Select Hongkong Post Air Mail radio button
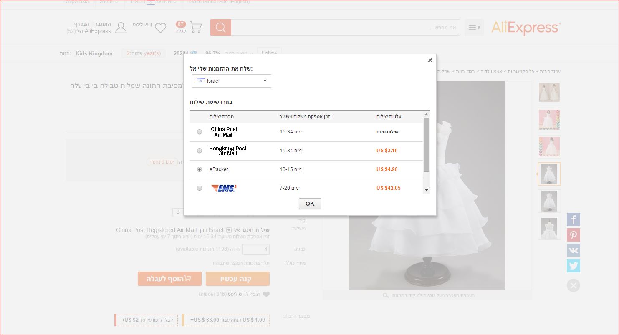The image size is (619, 335). [x=200, y=151]
